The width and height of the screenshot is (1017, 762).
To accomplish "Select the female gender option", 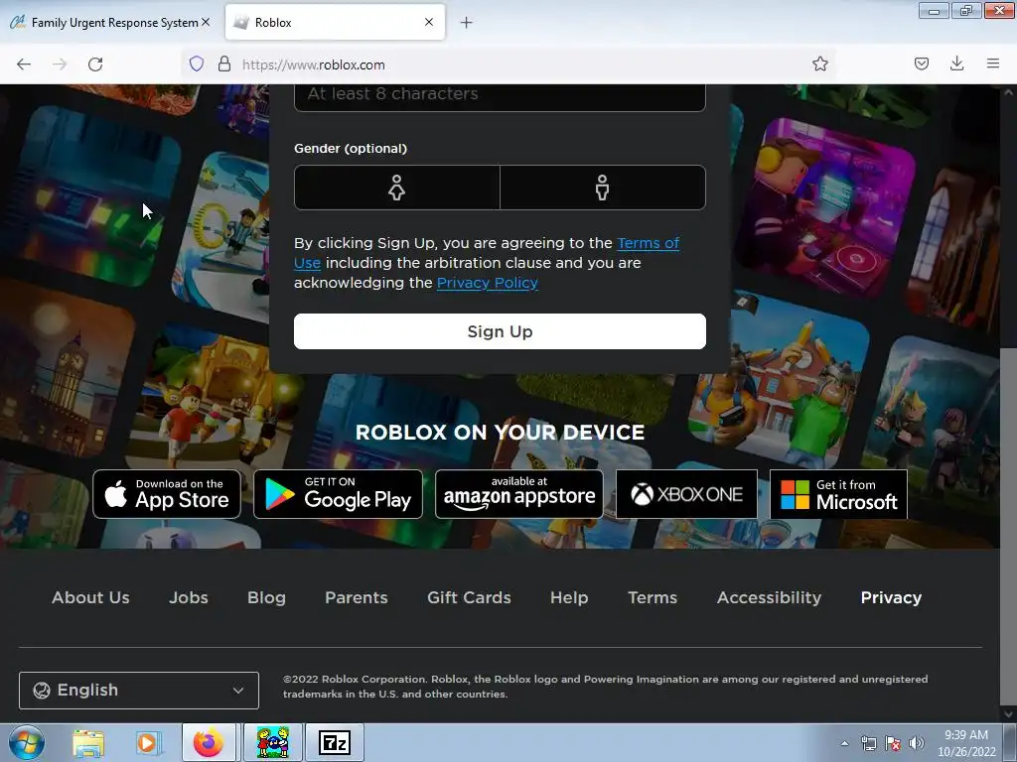I will pyautogui.click(x=397, y=188).
